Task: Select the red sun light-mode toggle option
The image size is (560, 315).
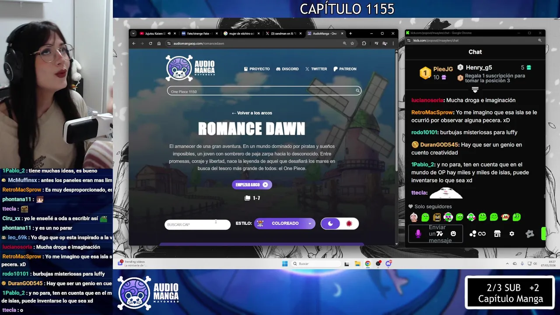Action: click(x=349, y=224)
